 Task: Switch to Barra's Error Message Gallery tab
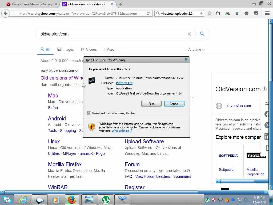32,4
